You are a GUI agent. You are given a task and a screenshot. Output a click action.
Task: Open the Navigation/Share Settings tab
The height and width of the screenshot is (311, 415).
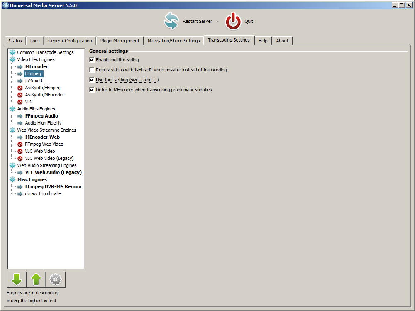point(174,41)
